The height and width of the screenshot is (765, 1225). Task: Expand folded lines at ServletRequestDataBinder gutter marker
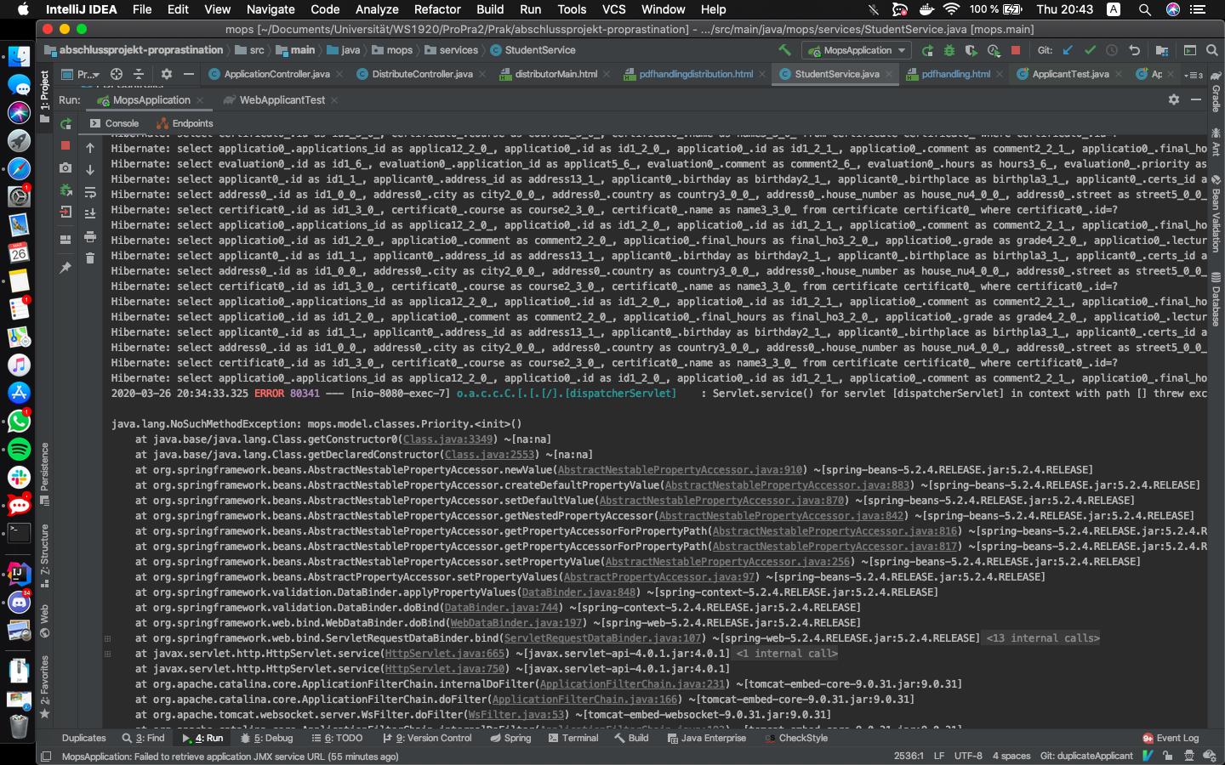coord(107,638)
